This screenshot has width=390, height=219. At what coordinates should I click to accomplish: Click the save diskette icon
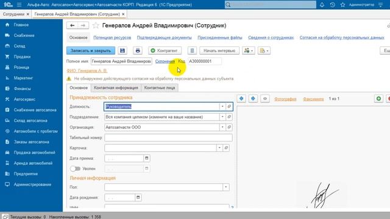[122, 50]
